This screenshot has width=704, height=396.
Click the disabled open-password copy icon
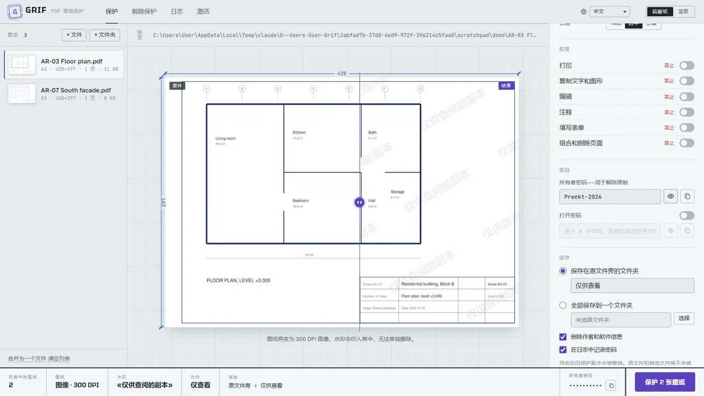point(687,230)
